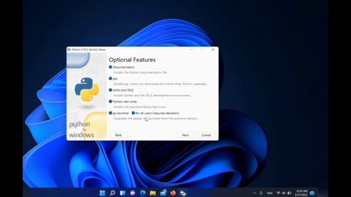Show hidden system tray icons
Screen dimensions: 351x197
(254, 193)
